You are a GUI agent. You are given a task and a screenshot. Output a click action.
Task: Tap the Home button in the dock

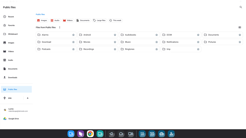click(x=121, y=134)
